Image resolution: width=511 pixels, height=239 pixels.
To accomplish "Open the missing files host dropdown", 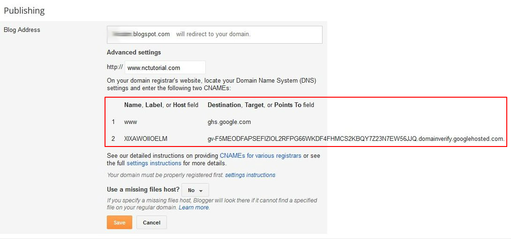I will (x=195, y=190).
